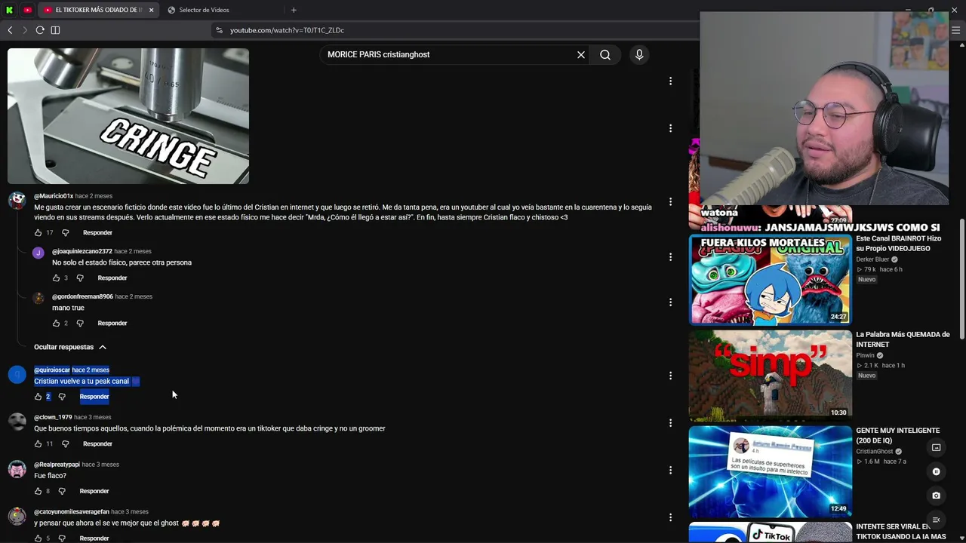Reply to @quirioioscar's comment
This screenshot has height=543, width=966.
tap(94, 397)
